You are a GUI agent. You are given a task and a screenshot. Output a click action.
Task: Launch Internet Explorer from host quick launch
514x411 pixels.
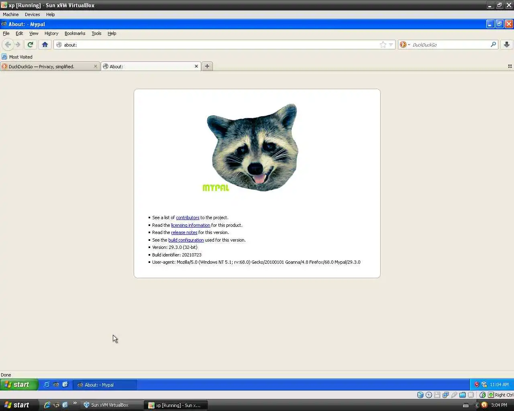point(47,405)
